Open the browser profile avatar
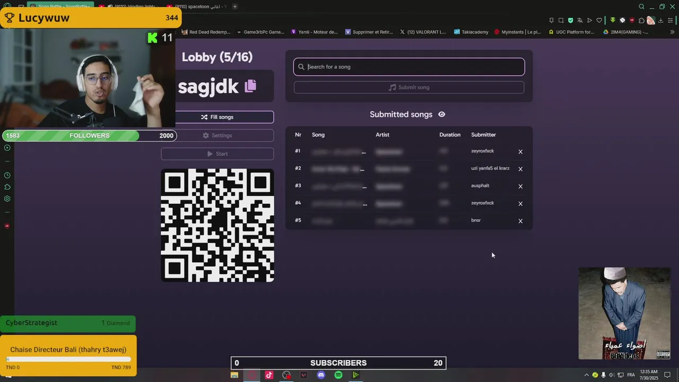Viewport: 679px width, 382px height. pos(650,20)
